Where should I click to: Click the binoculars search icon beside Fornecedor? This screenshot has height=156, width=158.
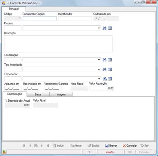(104, 79)
